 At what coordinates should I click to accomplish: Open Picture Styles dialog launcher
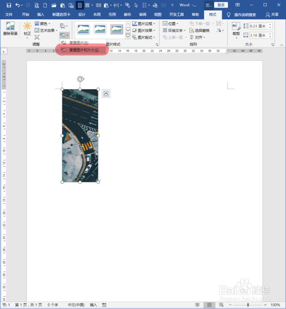(x=157, y=45)
